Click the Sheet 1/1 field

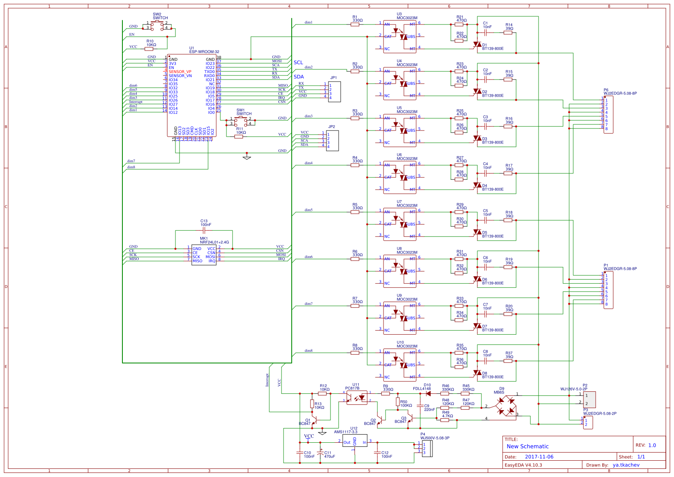[x=641, y=457]
